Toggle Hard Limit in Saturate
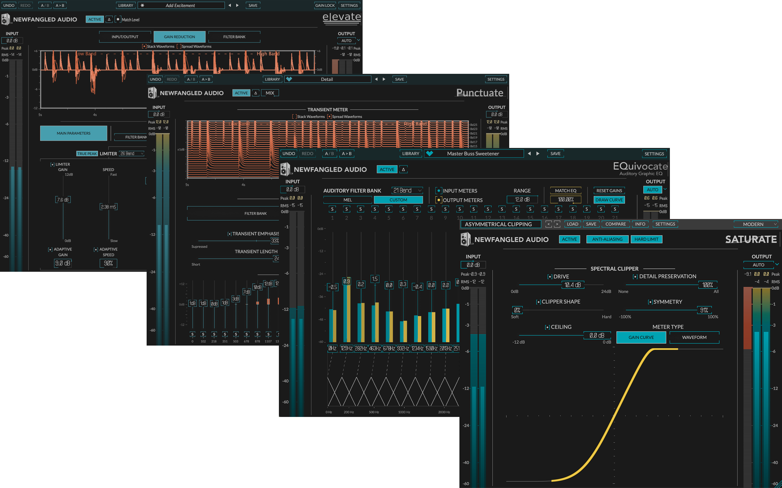The image size is (782, 488). coord(646,239)
